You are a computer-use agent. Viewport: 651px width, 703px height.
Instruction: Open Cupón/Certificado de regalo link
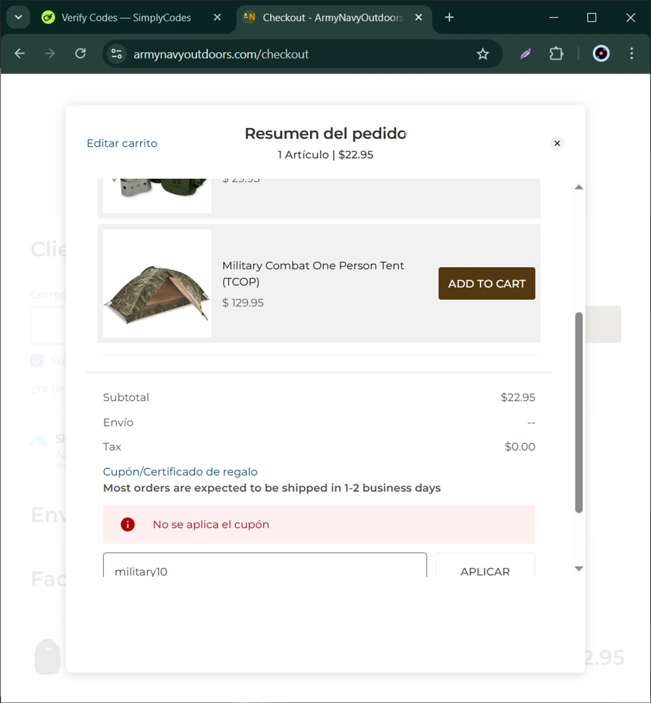[x=180, y=471]
